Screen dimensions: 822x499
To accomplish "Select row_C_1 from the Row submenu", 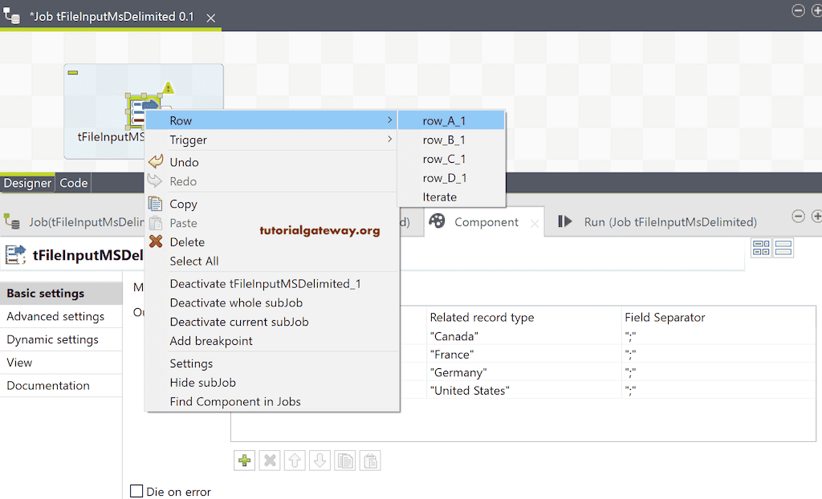I will click(444, 158).
